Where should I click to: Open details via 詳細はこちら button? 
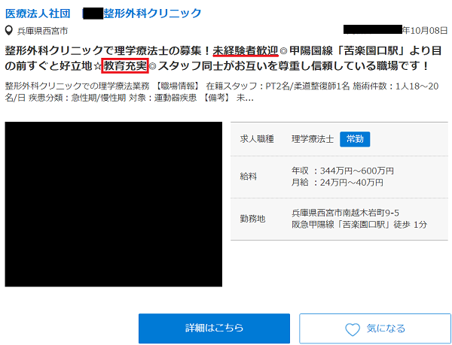tap(214, 328)
